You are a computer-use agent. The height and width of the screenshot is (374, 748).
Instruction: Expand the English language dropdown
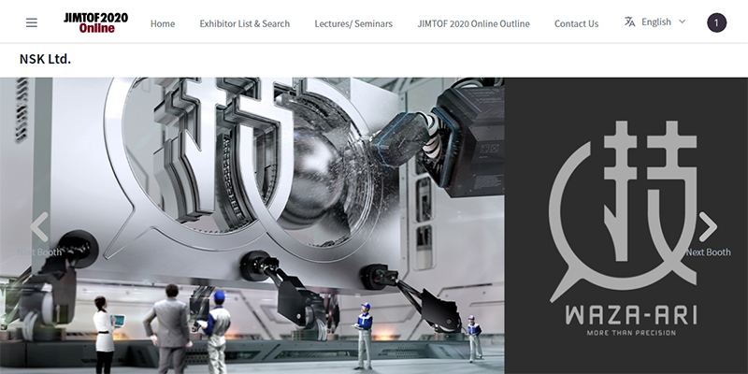click(663, 22)
